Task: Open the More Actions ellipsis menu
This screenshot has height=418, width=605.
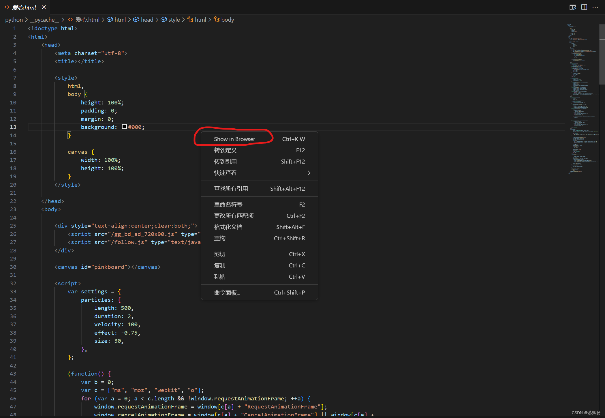Action: [x=595, y=7]
